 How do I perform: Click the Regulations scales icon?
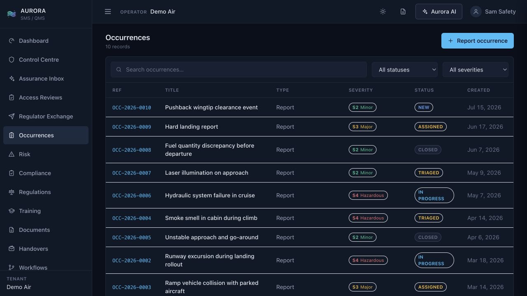pyautogui.click(x=12, y=192)
